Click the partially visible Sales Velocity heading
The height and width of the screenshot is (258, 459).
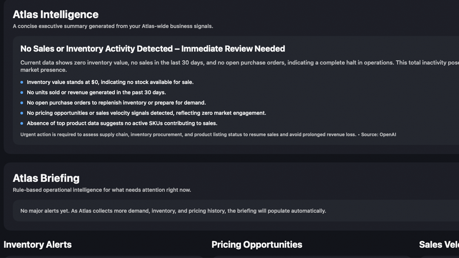tap(439, 245)
